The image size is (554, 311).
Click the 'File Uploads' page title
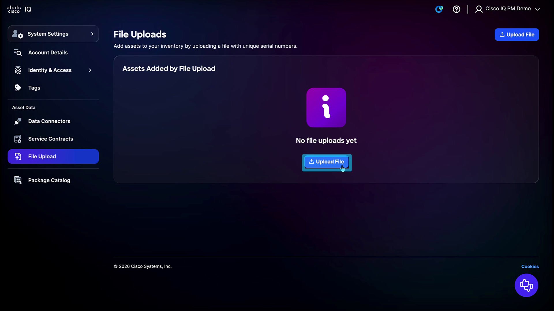[x=140, y=34]
